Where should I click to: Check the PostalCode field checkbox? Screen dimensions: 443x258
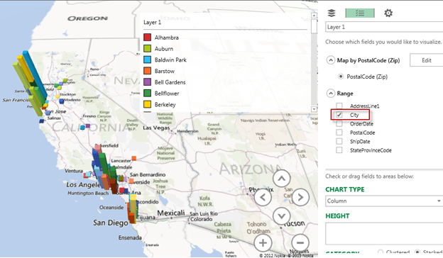[x=339, y=133]
